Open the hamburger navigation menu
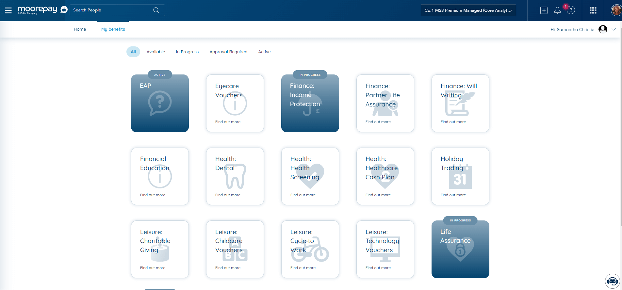The height and width of the screenshot is (290, 622). [8, 10]
